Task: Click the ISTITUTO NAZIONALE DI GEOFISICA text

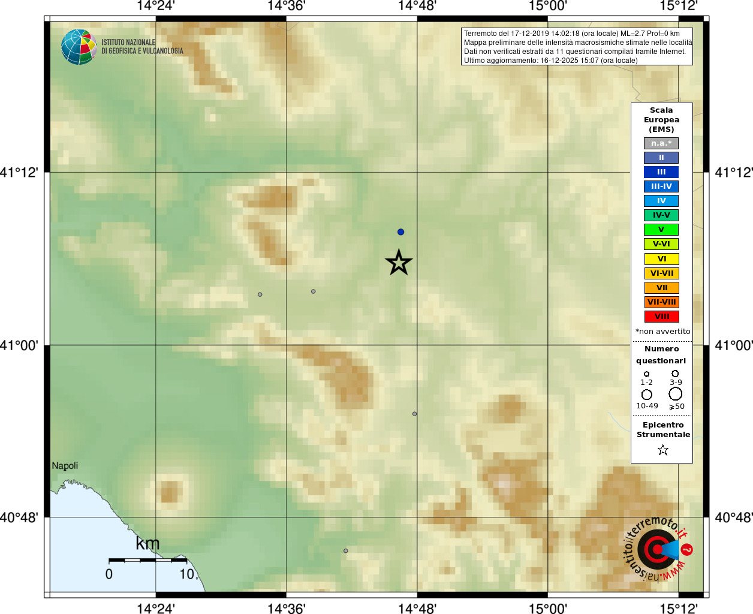Action: [142, 47]
